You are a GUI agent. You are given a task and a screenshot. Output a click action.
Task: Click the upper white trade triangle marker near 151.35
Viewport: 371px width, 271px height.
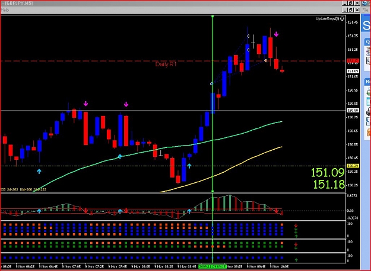click(x=248, y=36)
